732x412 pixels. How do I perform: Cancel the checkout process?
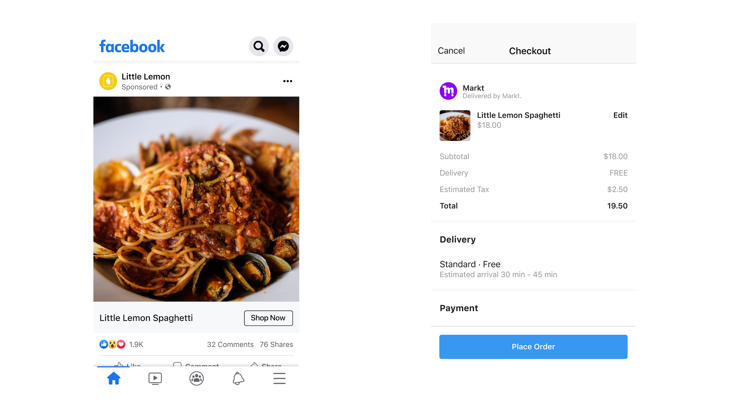(x=450, y=50)
